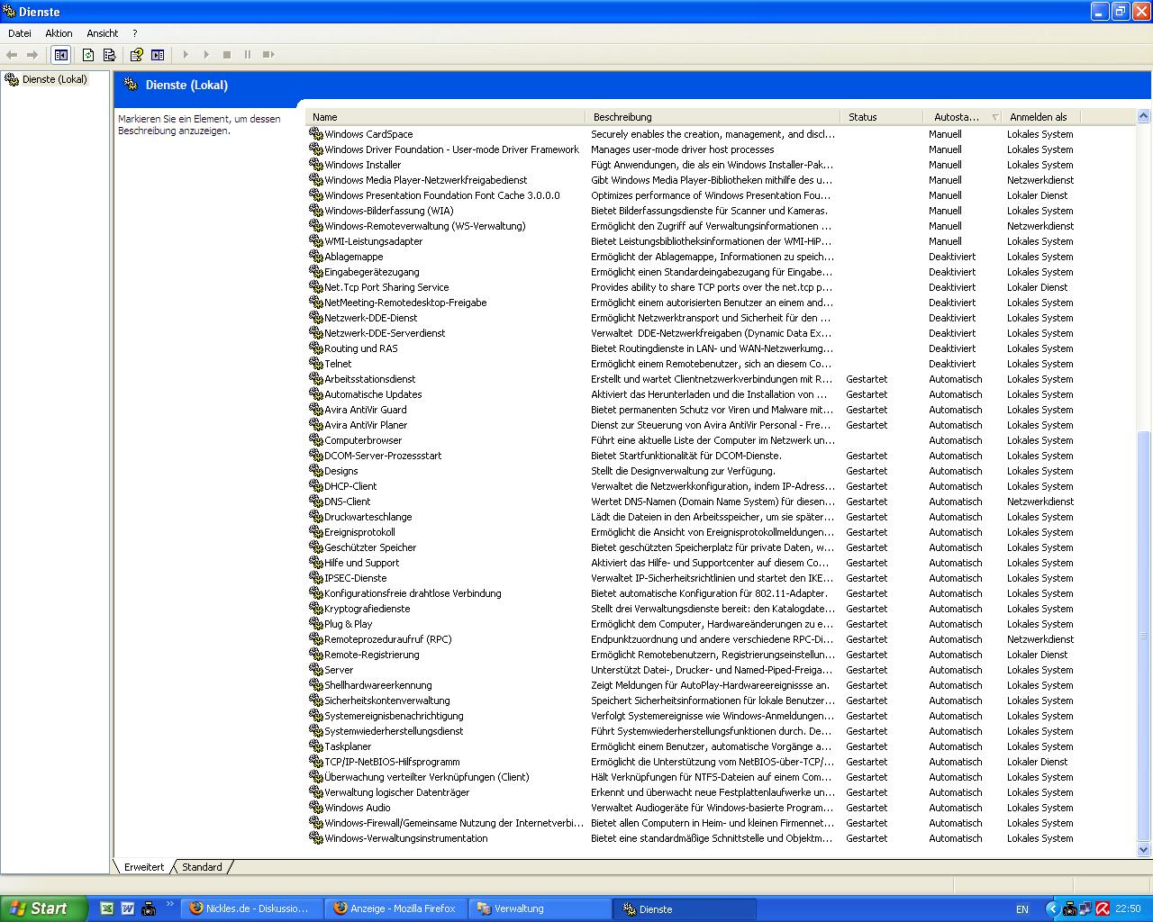Screen dimensions: 1153x922
Task: Open the Help properties toolbar icon
Action: (x=136, y=55)
